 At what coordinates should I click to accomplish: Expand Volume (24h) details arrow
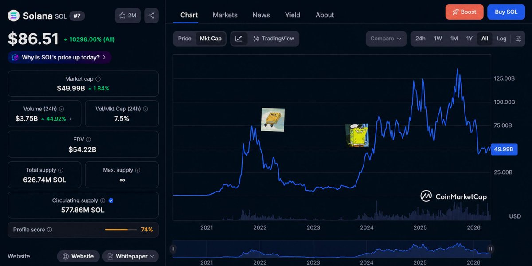70,119
